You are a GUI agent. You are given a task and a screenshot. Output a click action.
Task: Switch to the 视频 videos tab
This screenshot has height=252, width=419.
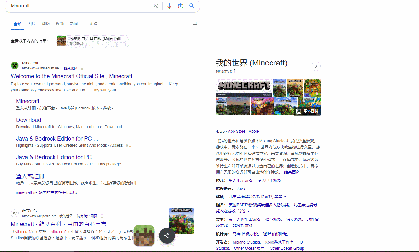(60, 24)
